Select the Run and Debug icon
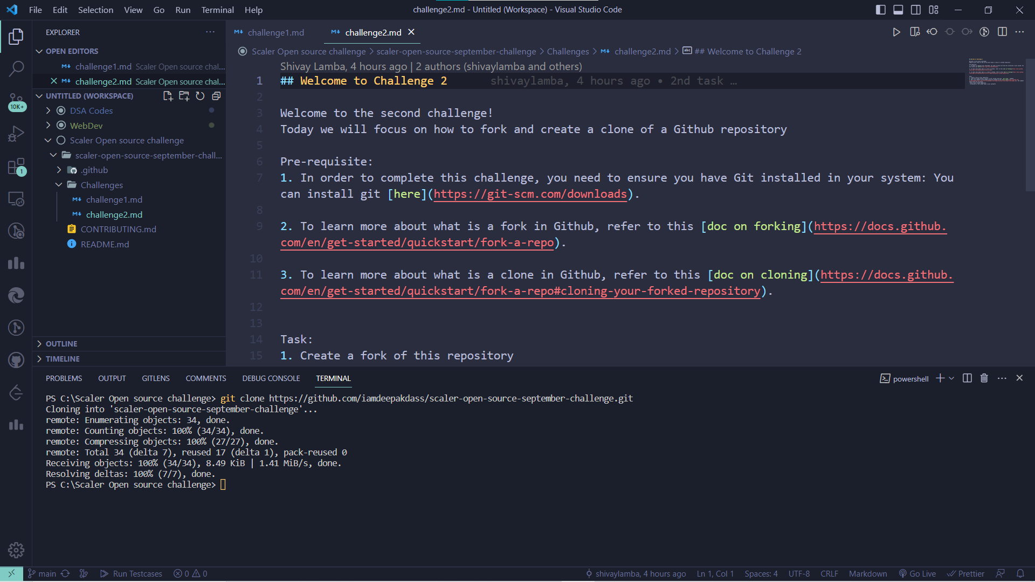 click(x=16, y=133)
